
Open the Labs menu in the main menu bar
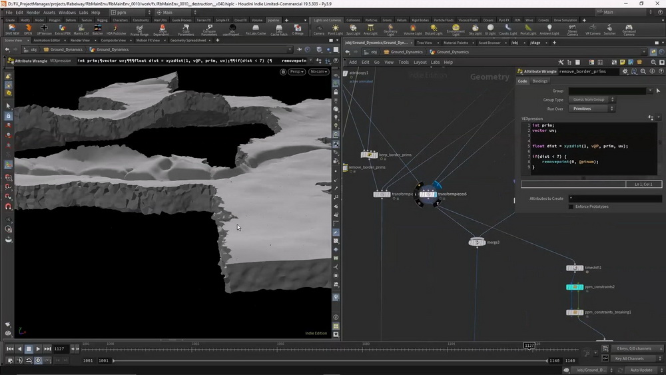coord(83,12)
